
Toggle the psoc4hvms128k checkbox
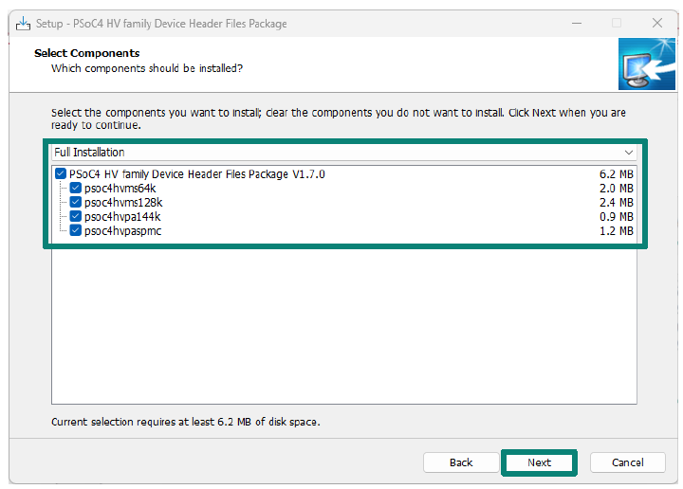tap(75, 202)
